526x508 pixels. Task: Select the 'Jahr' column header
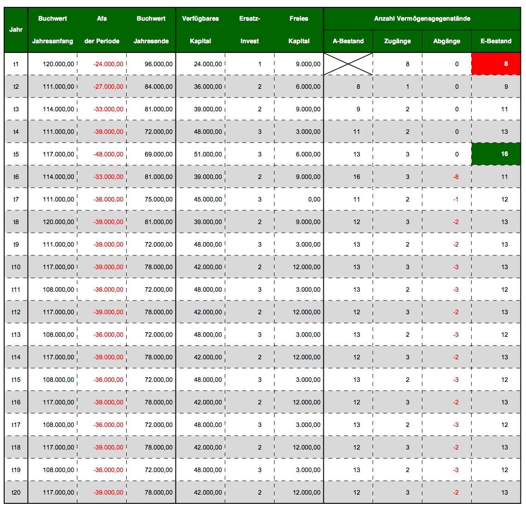click(16, 30)
